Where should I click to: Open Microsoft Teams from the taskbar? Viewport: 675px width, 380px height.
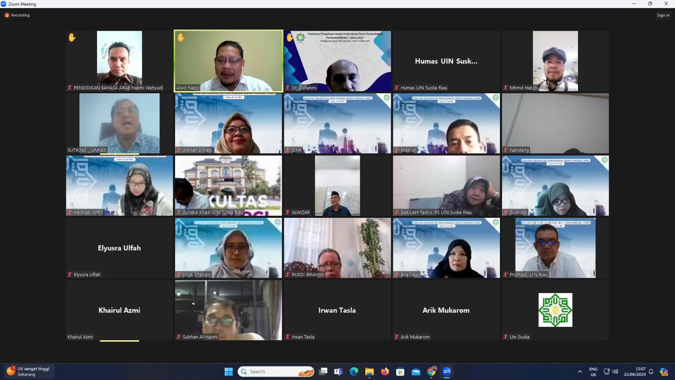338,372
